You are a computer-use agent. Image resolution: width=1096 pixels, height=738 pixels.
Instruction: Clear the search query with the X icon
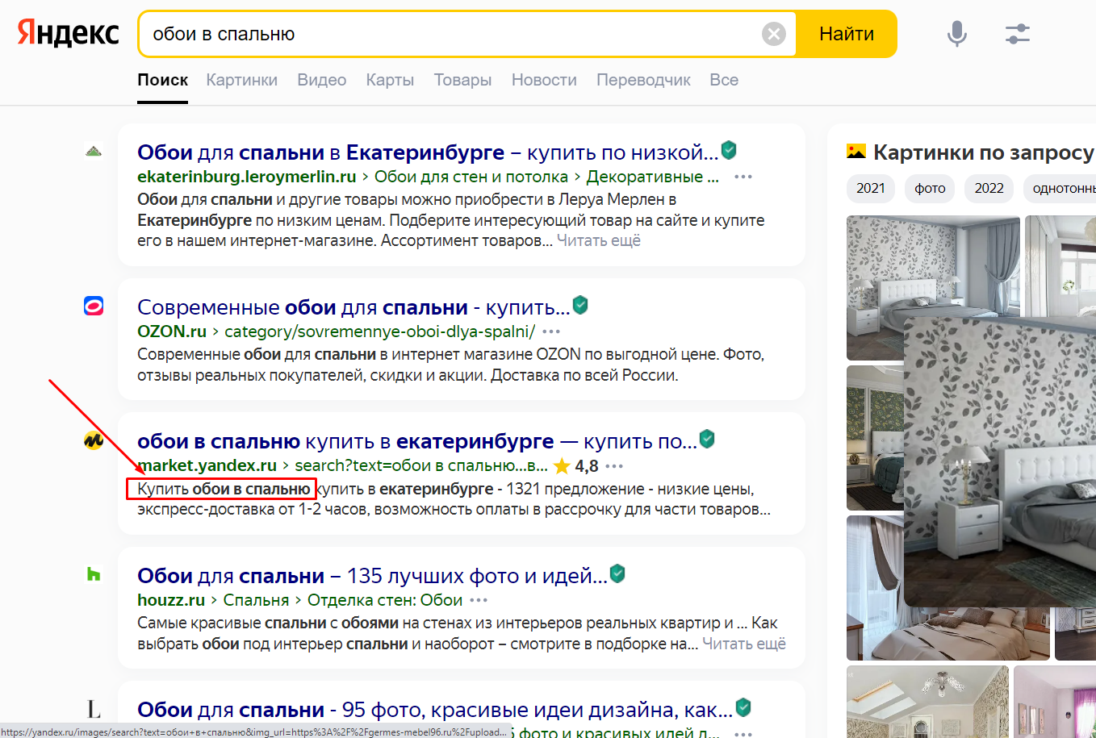(x=773, y=34)
